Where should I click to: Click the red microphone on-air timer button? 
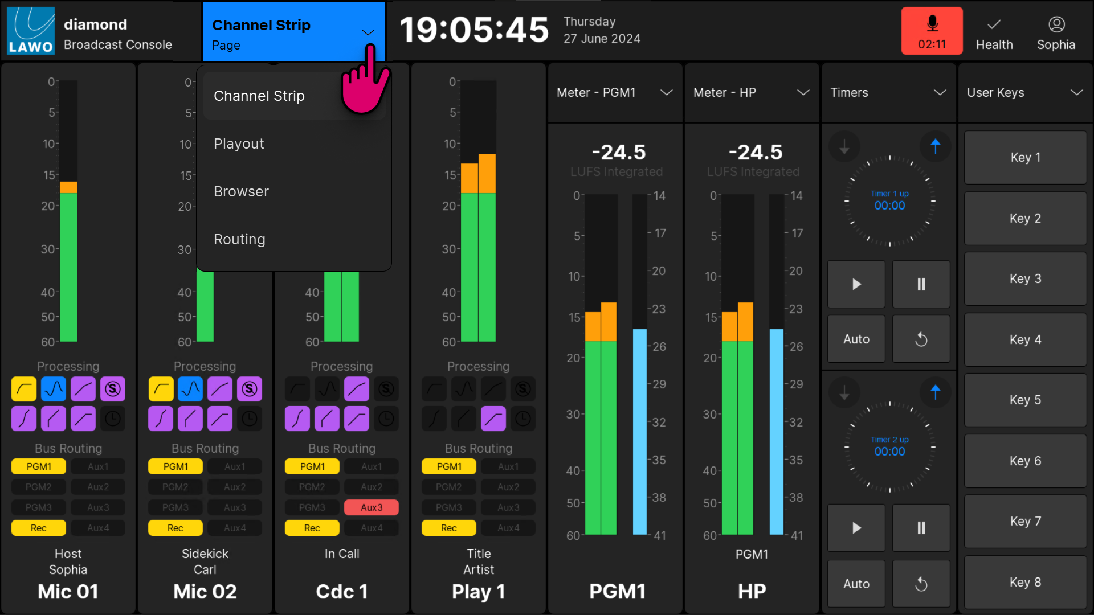932,31
